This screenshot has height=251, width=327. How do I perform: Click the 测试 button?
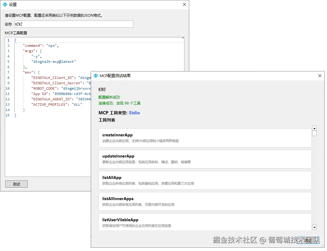click(x=16, y=184)
